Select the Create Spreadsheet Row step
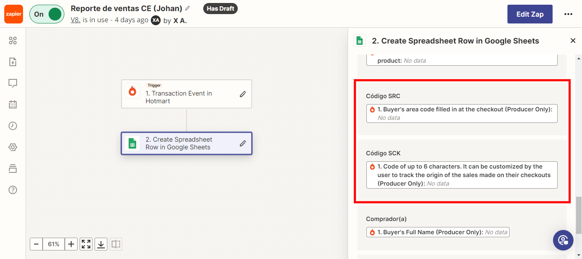This screenshot has width=582, height=259. click(187, 143)
